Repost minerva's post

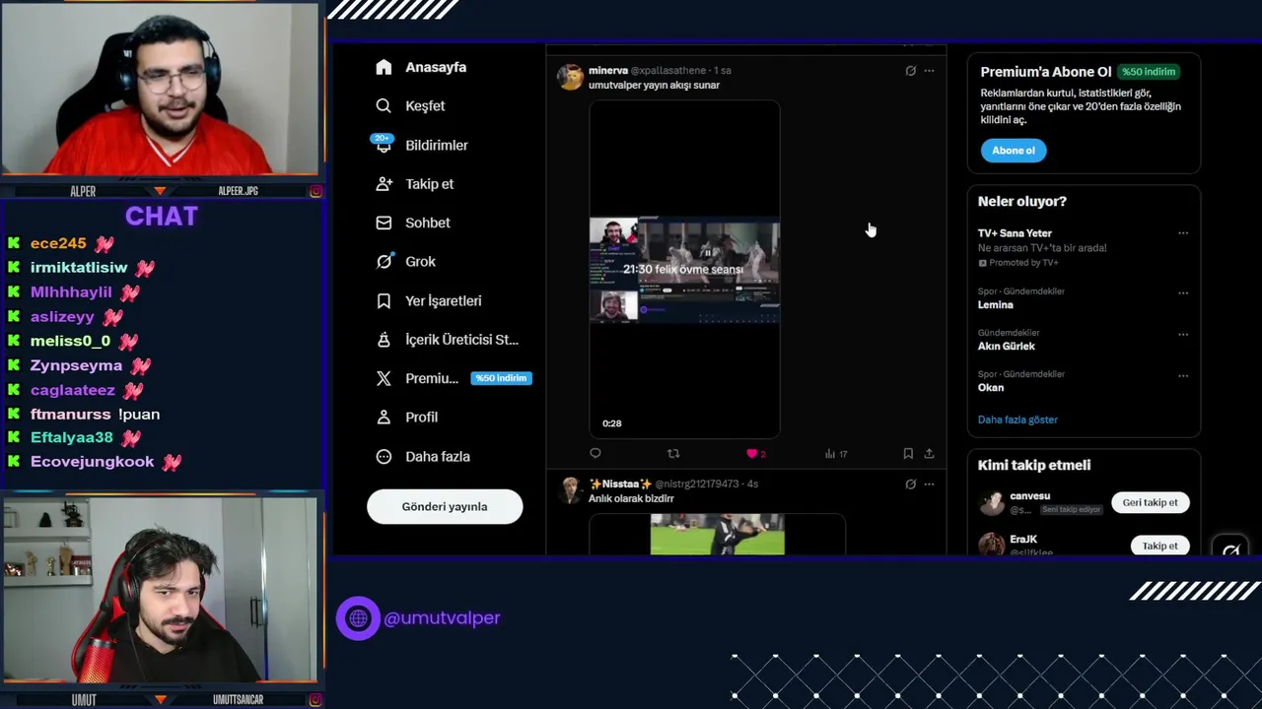673,454
